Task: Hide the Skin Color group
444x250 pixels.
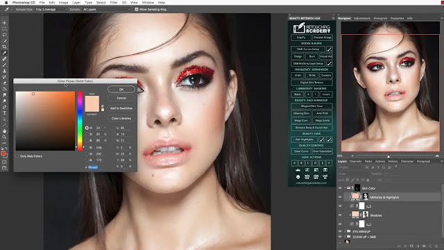Action: click(x=340, y=188)
